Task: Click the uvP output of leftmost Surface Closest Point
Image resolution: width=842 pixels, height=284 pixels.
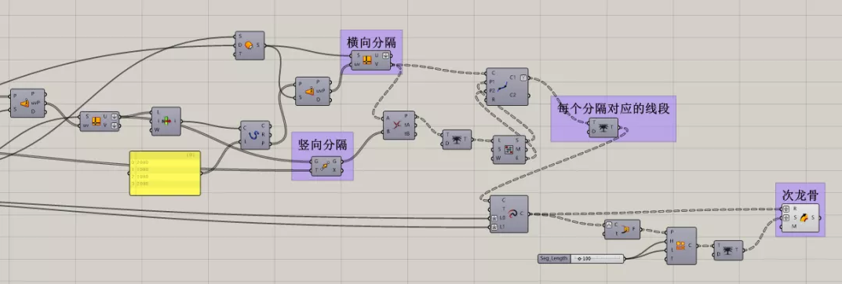Action: 36,103
